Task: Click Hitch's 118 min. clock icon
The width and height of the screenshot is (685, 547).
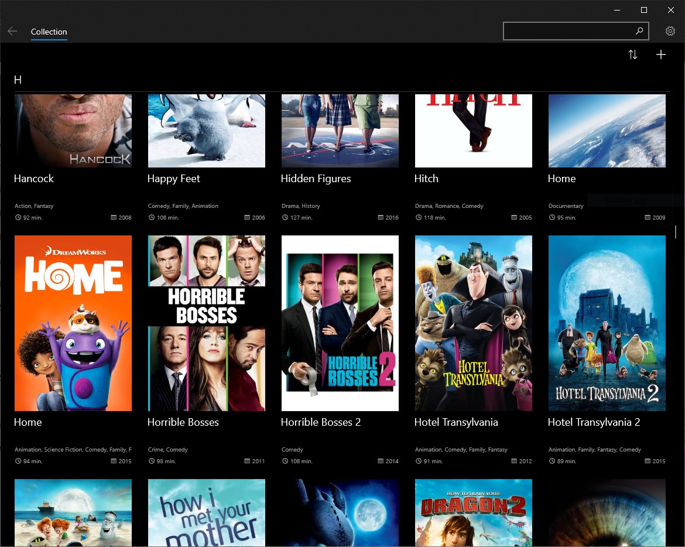Action: pyautogui.click(x=419, y=217)
